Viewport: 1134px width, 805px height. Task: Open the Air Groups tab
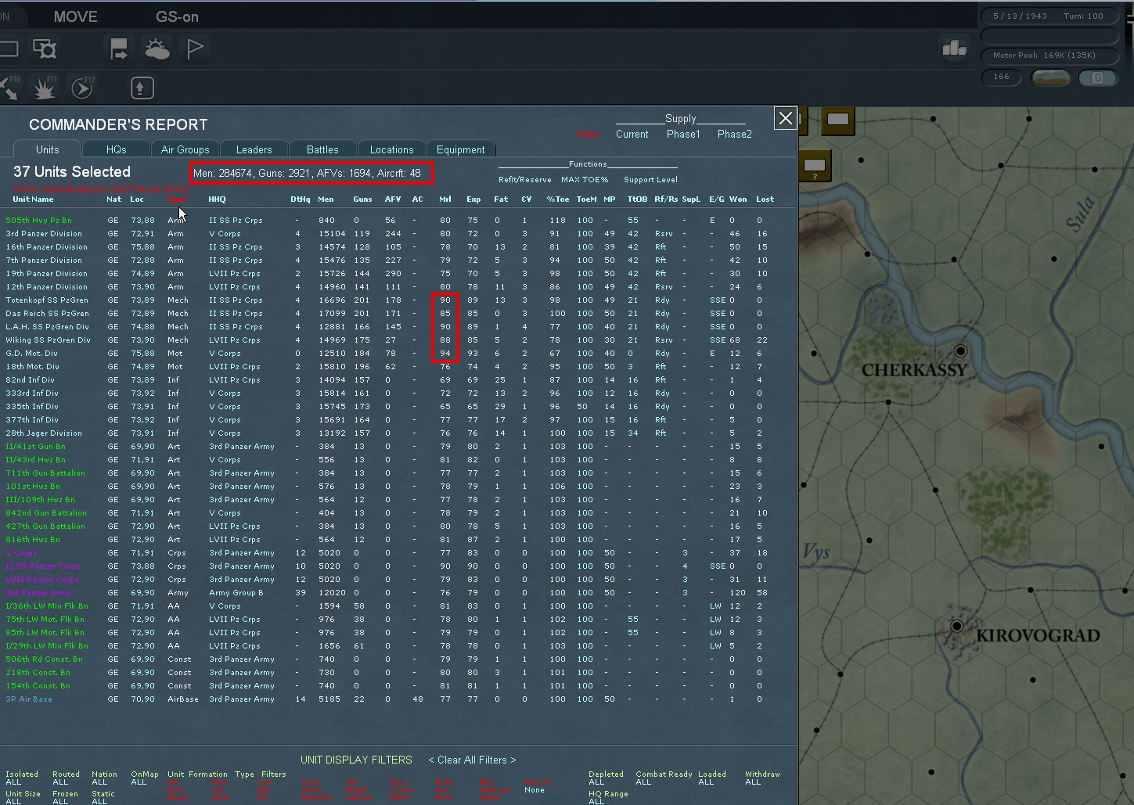185,149
